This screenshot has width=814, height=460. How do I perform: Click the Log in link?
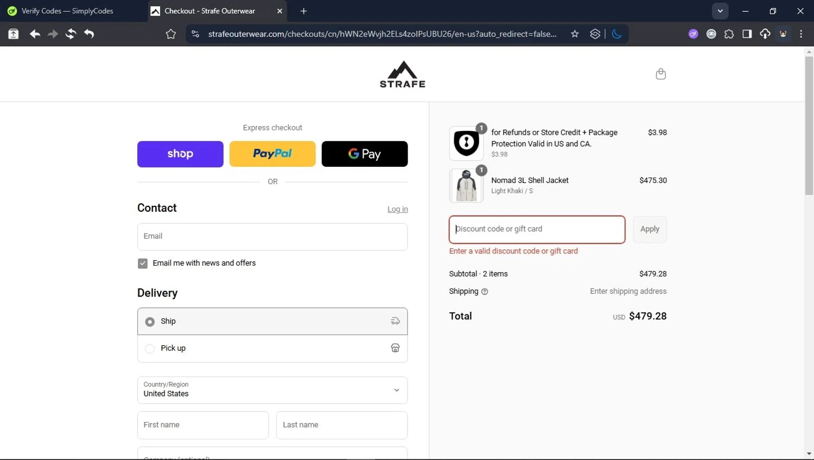398,210
